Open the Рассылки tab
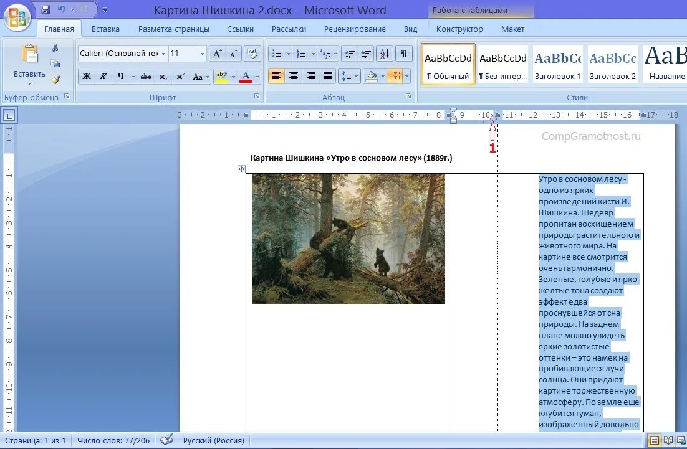Image resolution: width=687 pixels, height=449 pixels. coord(289,29)
